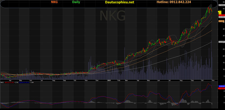Screen dimensions: 225x110
Task: Click the orange NKG ticker in header
Action: tap(54, 2)
